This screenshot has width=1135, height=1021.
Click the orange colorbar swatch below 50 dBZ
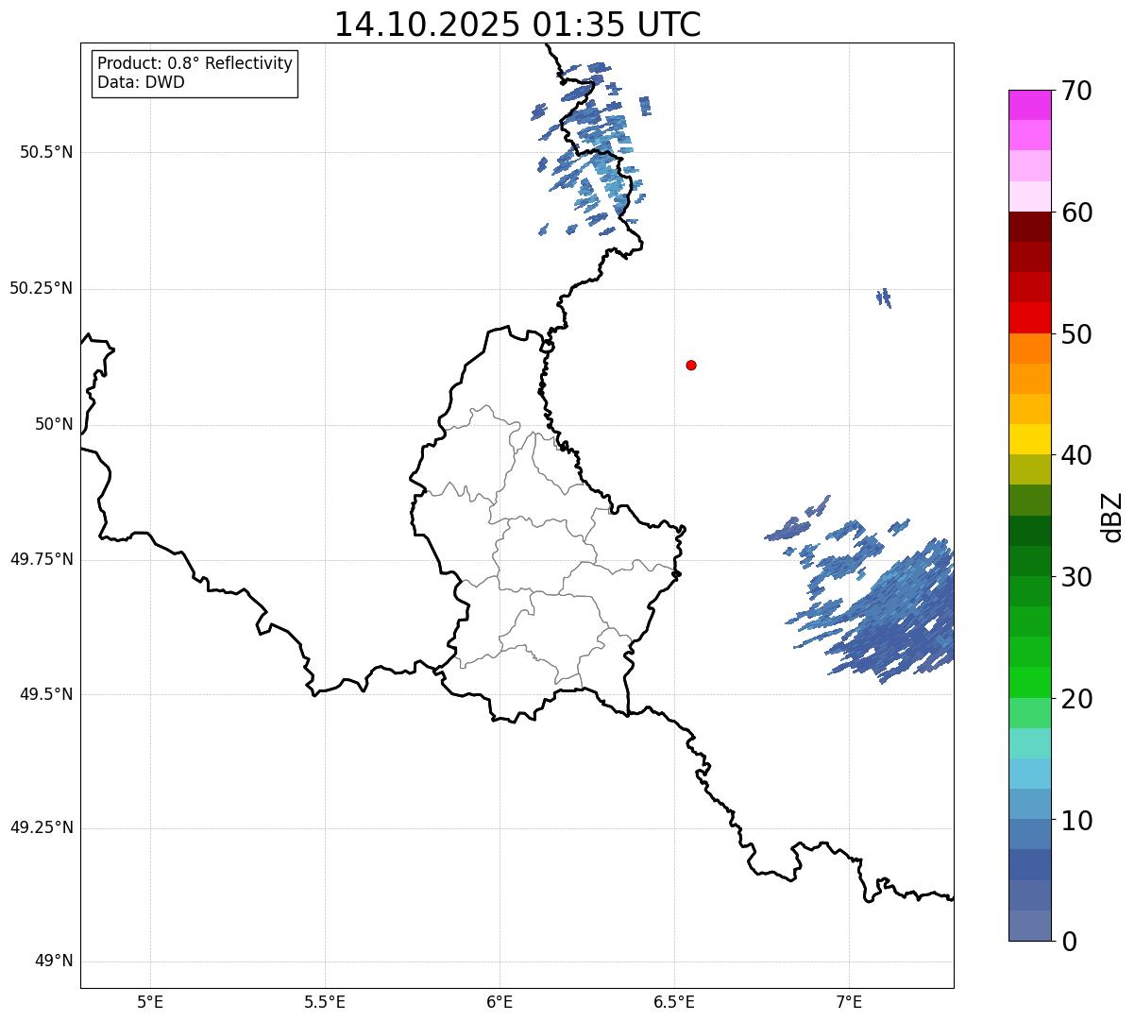[1030, 349]
